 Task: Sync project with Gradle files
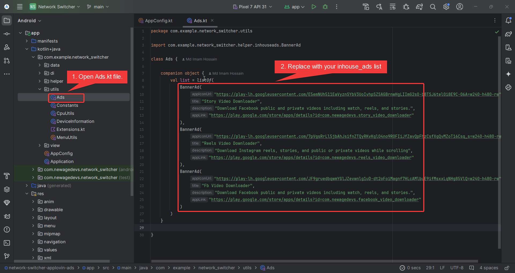[419, 7]
